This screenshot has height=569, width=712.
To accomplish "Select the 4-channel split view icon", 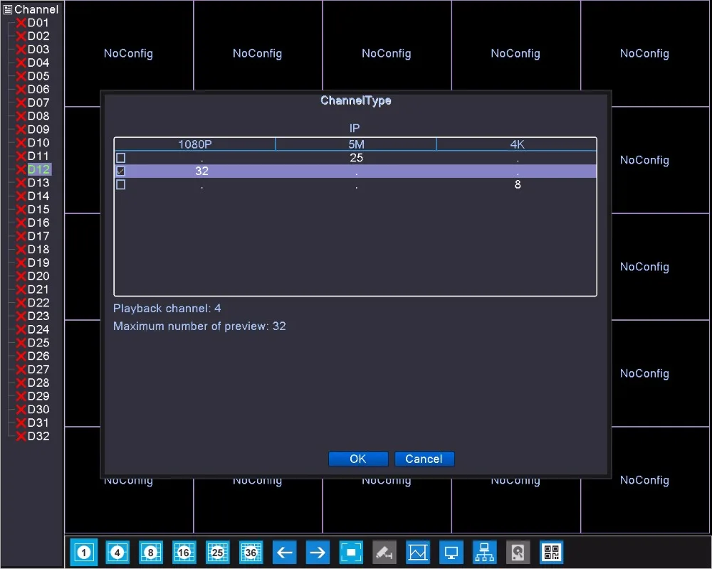I will pos(117,552).
